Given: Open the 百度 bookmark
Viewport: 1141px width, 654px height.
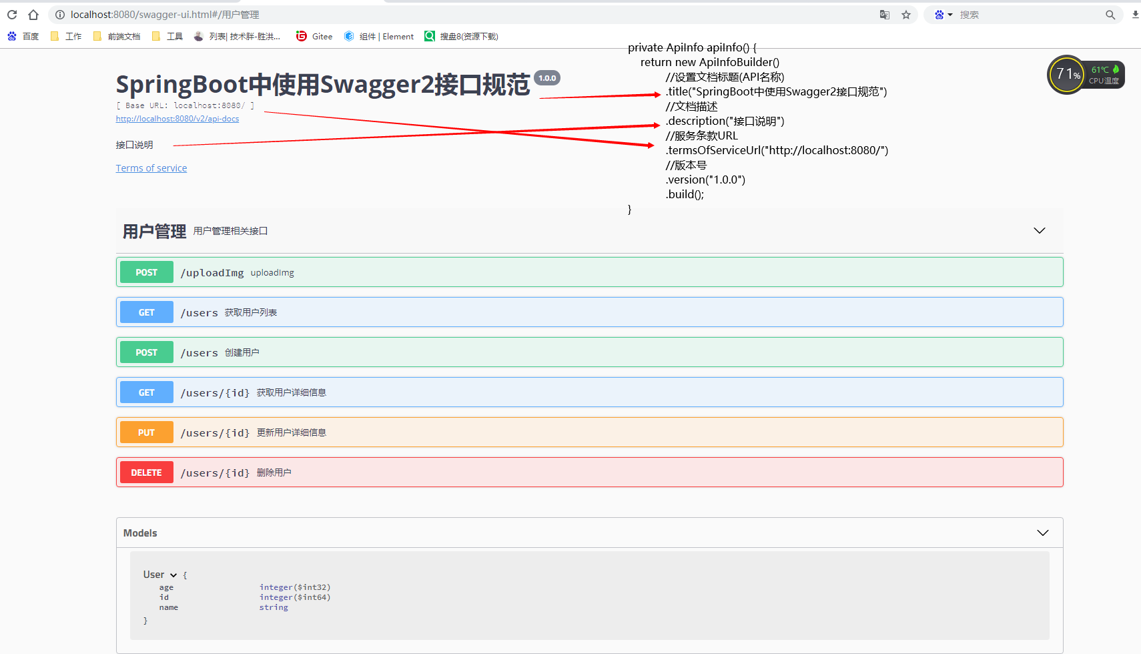Looking at the screenshot, I should click(23, 37).
